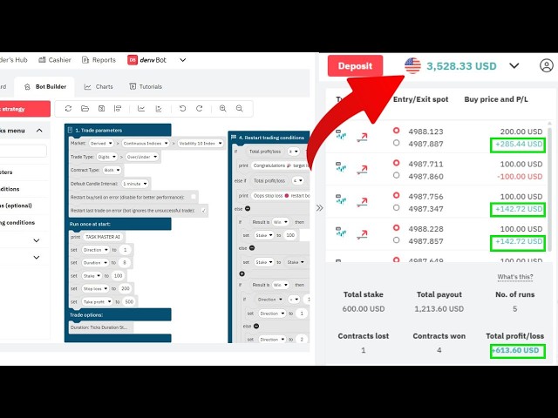Open the Continuous Indices dropdown

click(x=146, y=143)
